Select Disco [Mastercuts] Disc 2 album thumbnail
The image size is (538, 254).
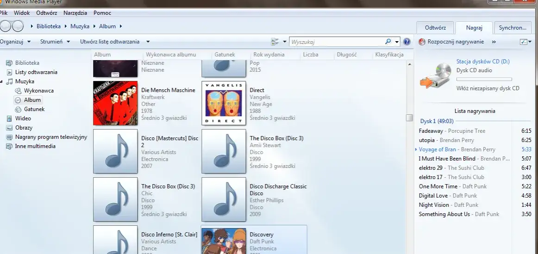point(115,151)
